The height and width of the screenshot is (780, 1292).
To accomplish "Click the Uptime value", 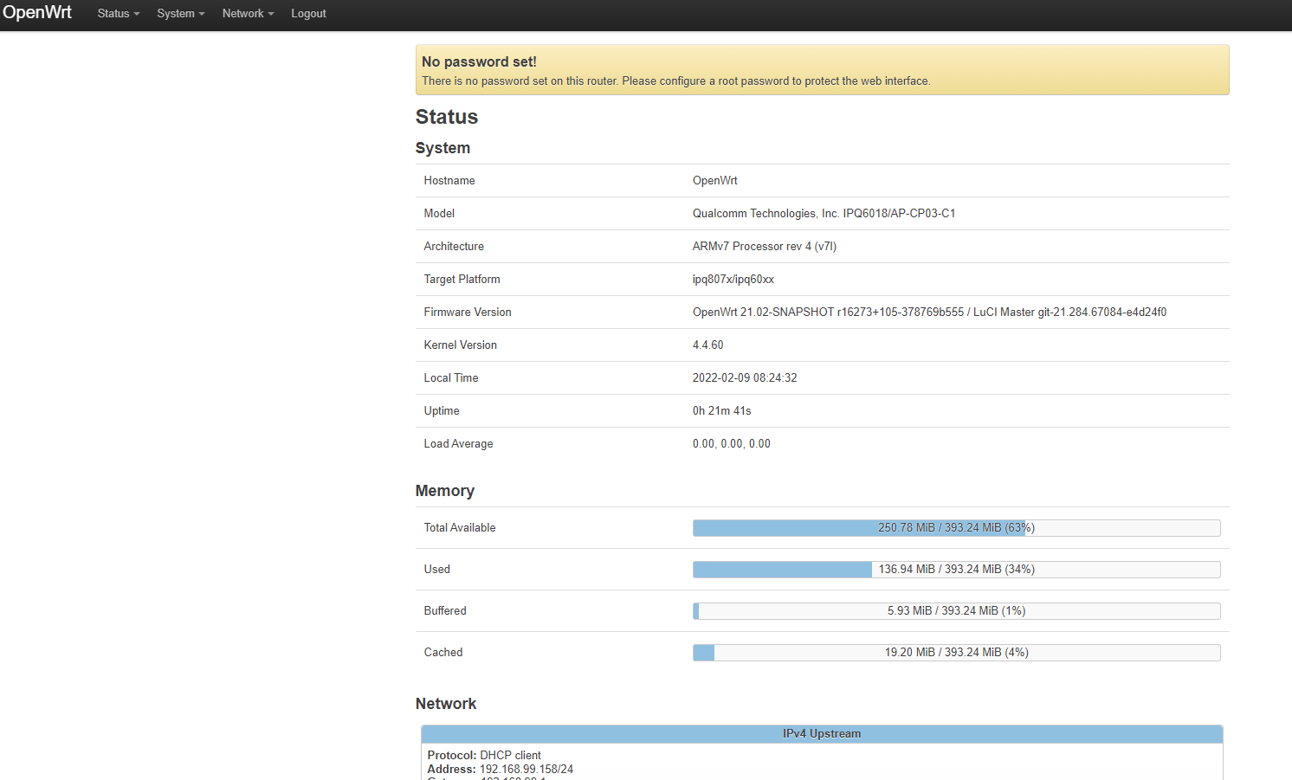I will [x=721, y=411].
